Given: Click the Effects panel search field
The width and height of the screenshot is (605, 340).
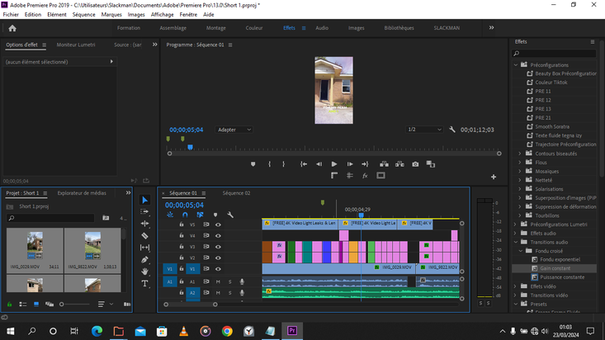Looking at the screenshot, I should click(x=554, y=54).
